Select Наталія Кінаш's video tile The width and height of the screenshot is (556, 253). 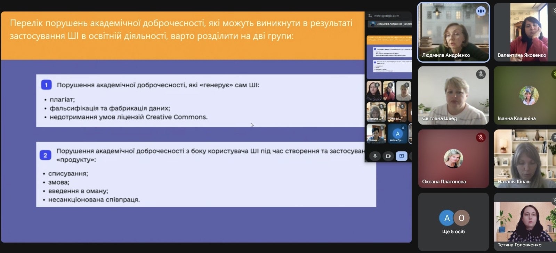click(524, 158)
